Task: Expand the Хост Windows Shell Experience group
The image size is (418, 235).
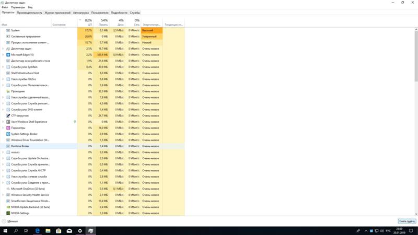Action: [3, 122]
